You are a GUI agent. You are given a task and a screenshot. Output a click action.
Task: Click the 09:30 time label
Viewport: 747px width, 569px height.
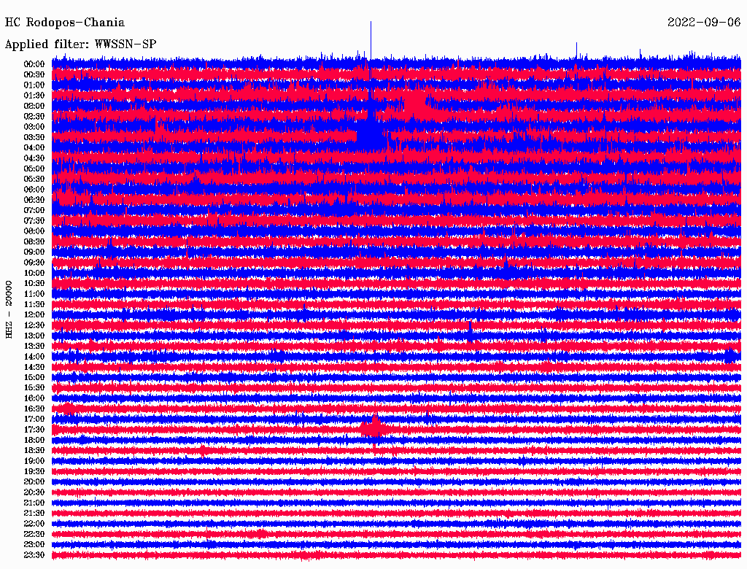point(34,263)
